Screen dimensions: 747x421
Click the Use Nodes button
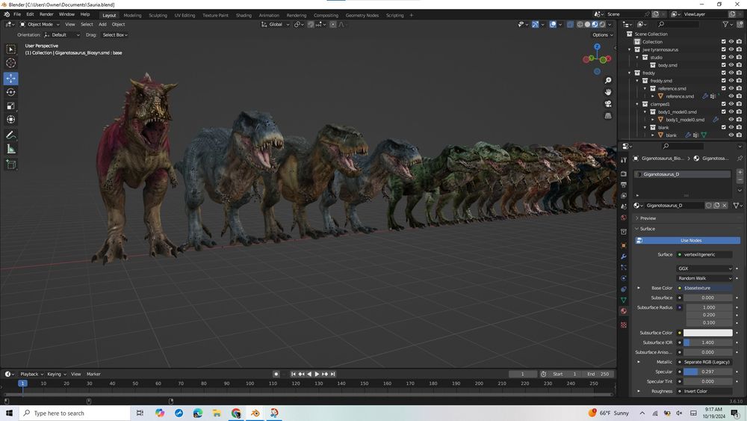(x=690, y=240)
